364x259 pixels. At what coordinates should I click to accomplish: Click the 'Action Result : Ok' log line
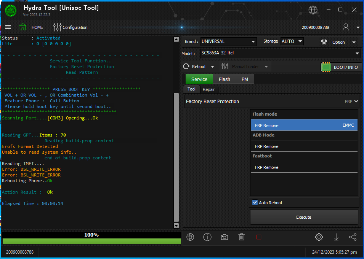tap(27, 192)
